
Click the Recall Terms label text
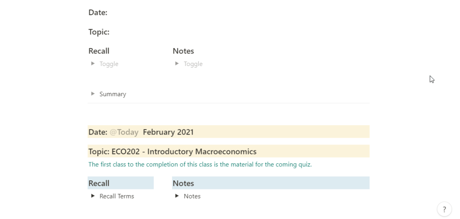pyautogui.click(x=117, y=196)
